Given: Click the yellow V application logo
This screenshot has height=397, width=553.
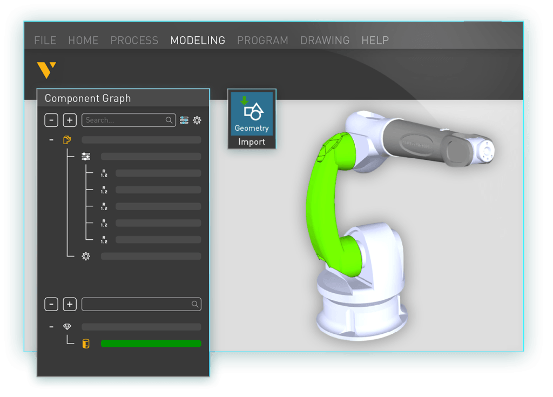Looking at the screenshot, I should pos(46,70).
